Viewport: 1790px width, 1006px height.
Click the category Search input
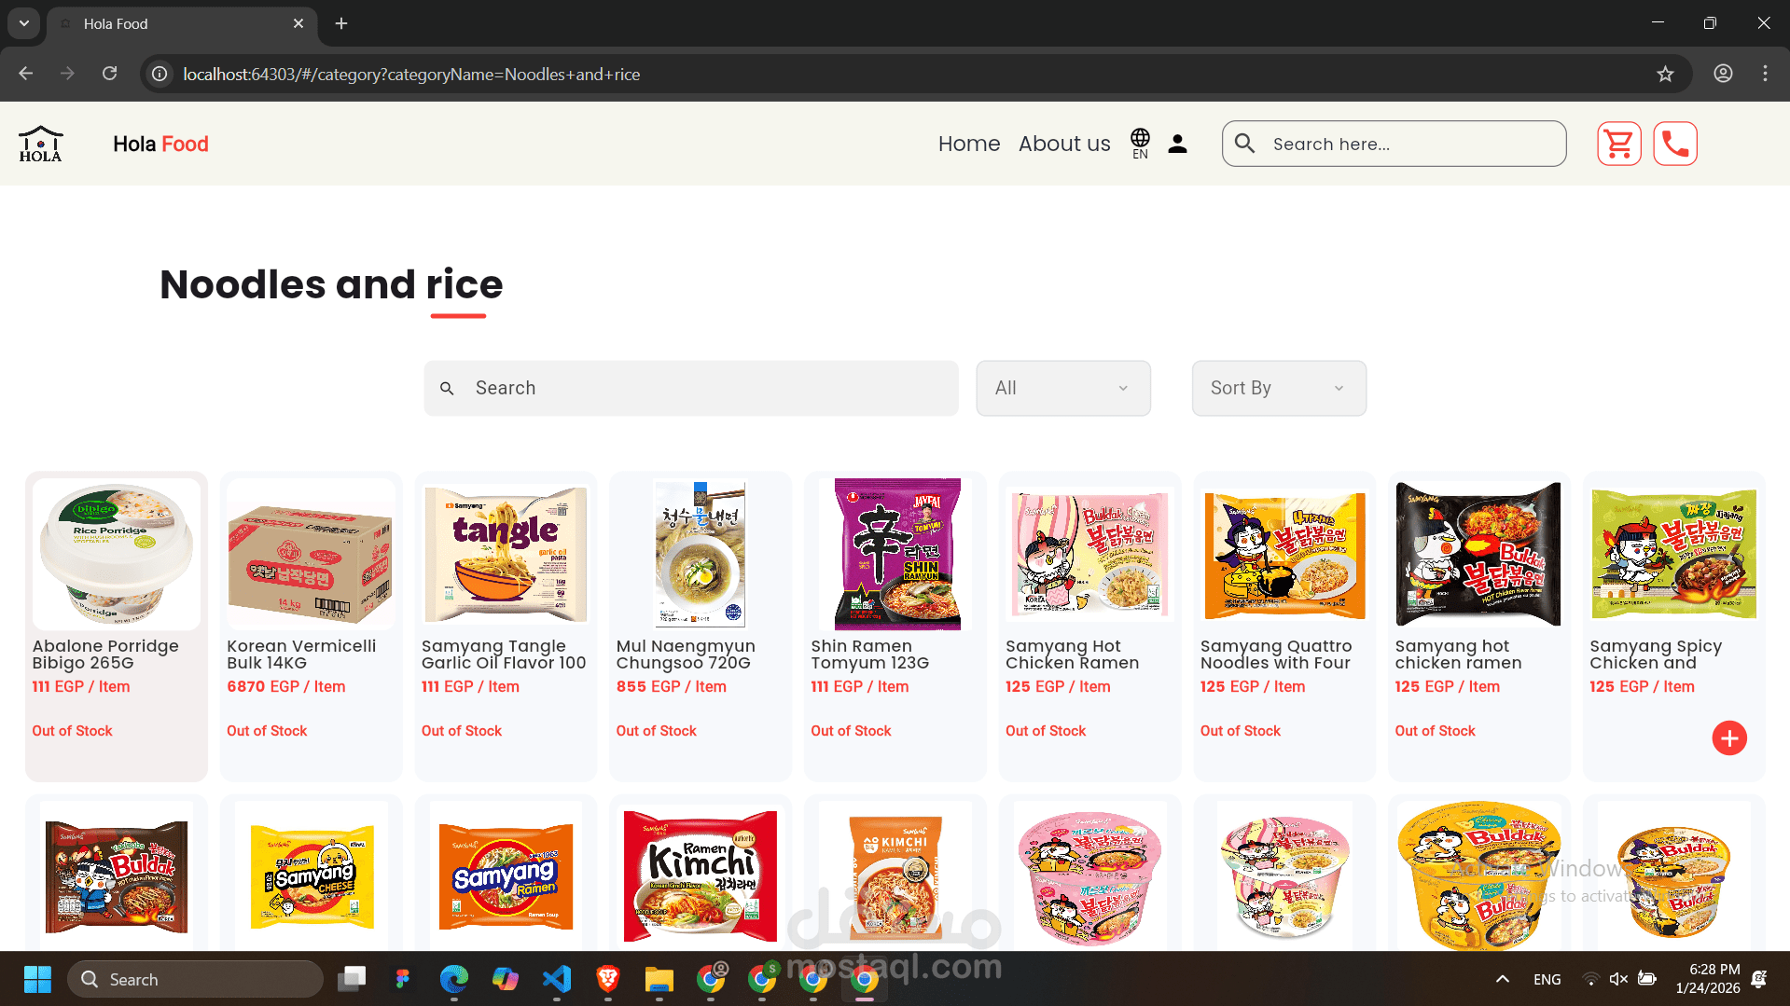pyautogui.click(x=691, y=388)
